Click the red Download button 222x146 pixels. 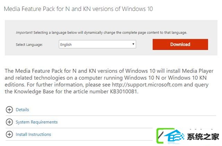point(180,45)
